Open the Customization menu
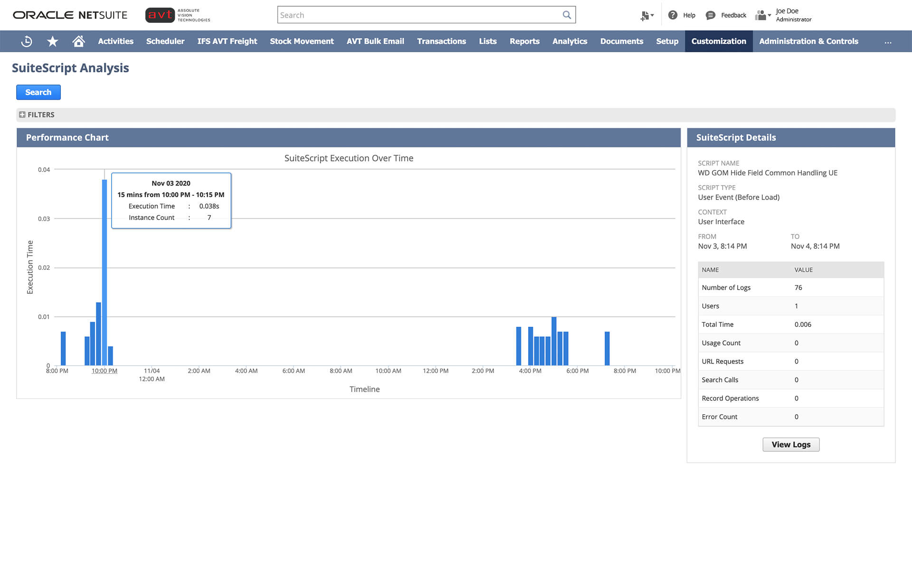This screenshot has height=570, width=912. tap(718, 41)
